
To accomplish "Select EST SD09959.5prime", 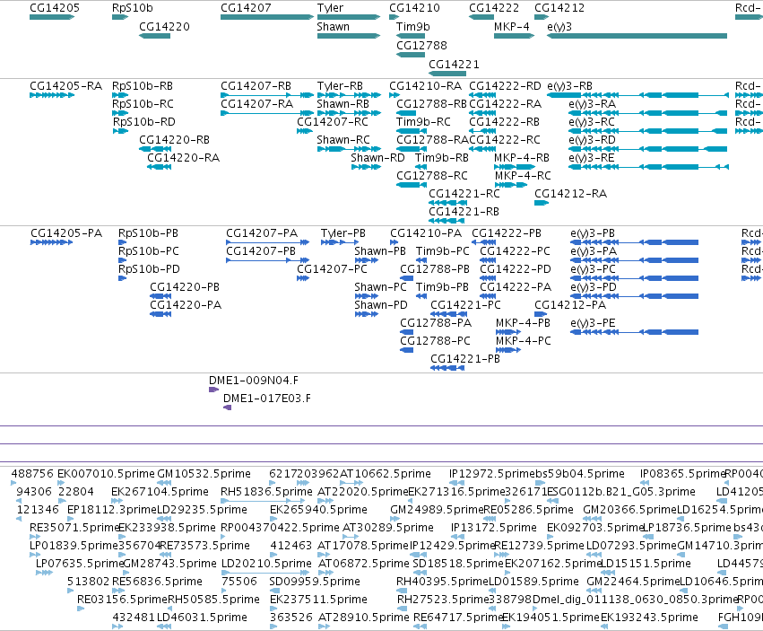I will 315,582.
